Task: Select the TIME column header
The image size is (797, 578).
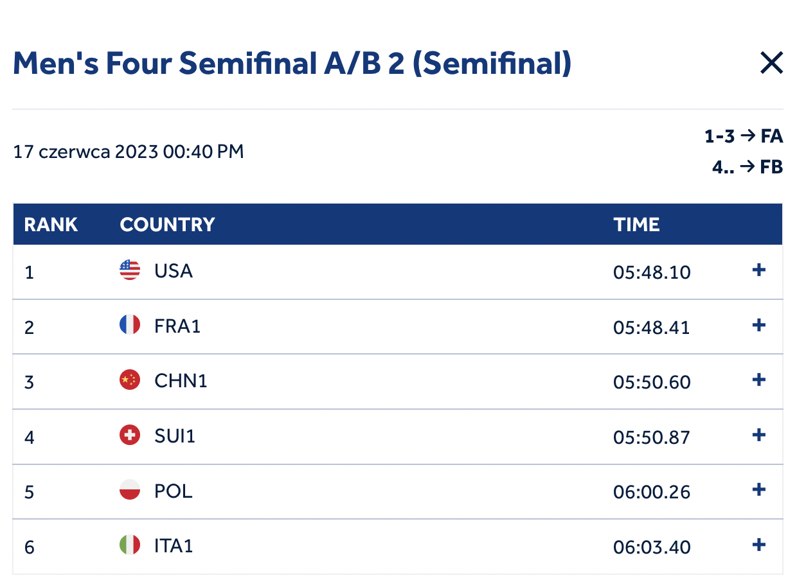Action: [x=636, y=224]
